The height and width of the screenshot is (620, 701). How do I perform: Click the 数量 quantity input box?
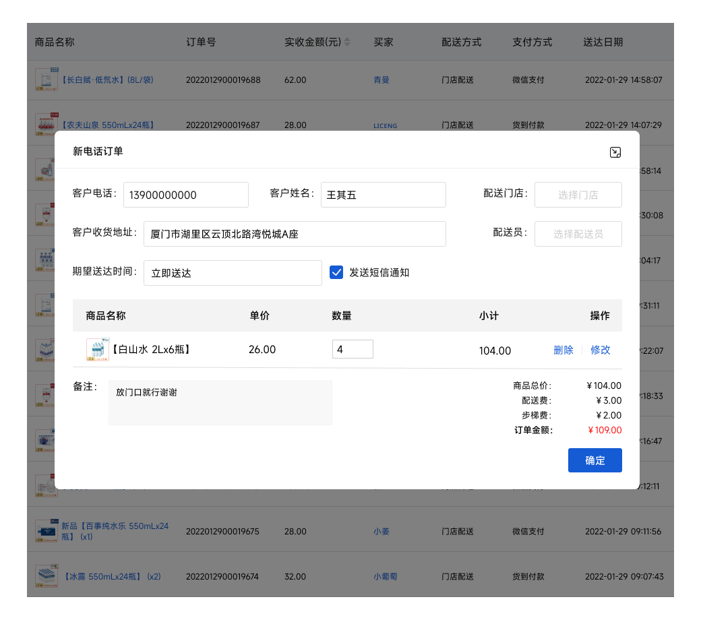[353, 349]
